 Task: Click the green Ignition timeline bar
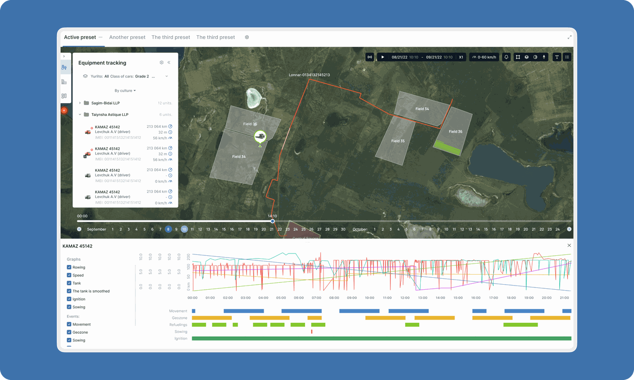[x=382, y=338]
